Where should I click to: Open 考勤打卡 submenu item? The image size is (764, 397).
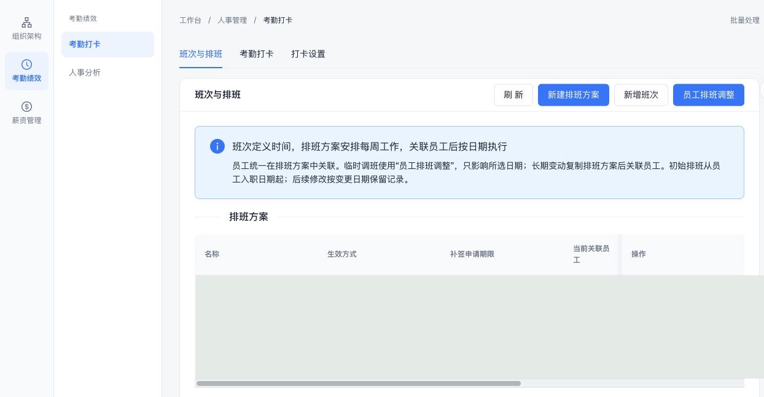point(107,44)
